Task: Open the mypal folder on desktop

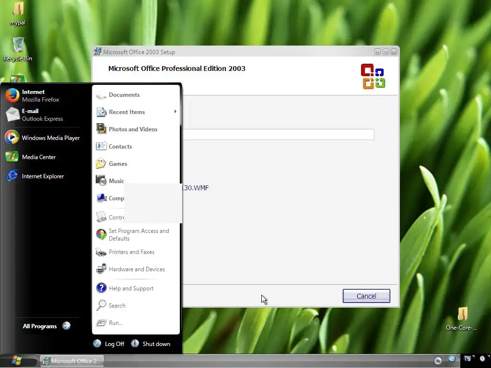Action: (x=18, y=14)
